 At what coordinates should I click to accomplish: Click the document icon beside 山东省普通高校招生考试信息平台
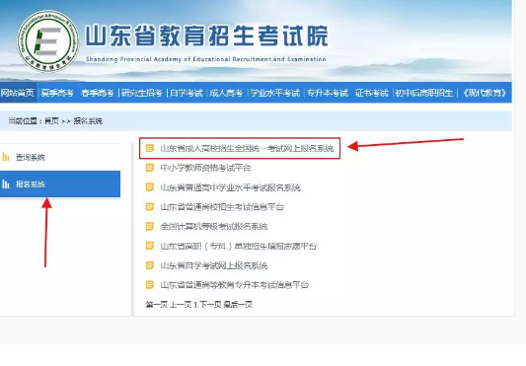pos(150,206)
